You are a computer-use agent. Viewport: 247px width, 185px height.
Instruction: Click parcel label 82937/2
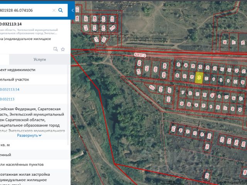140,55
